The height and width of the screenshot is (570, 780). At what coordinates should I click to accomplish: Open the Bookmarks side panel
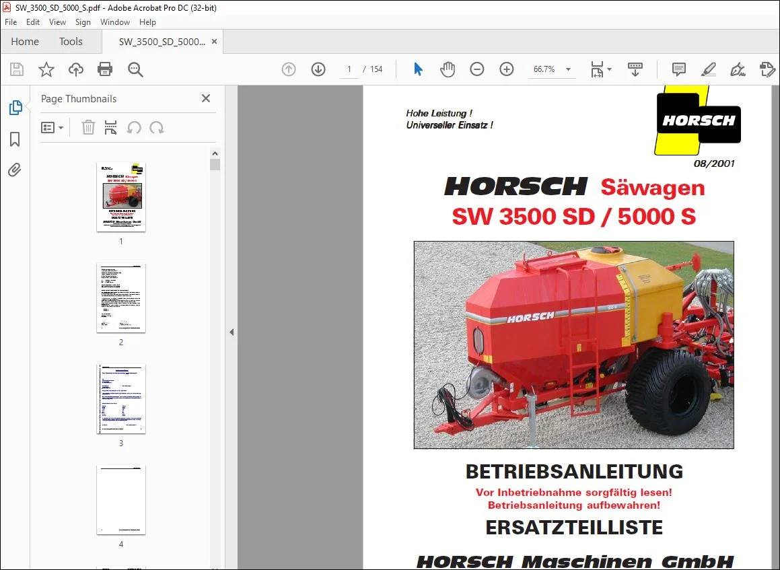(x=15, y=139)
